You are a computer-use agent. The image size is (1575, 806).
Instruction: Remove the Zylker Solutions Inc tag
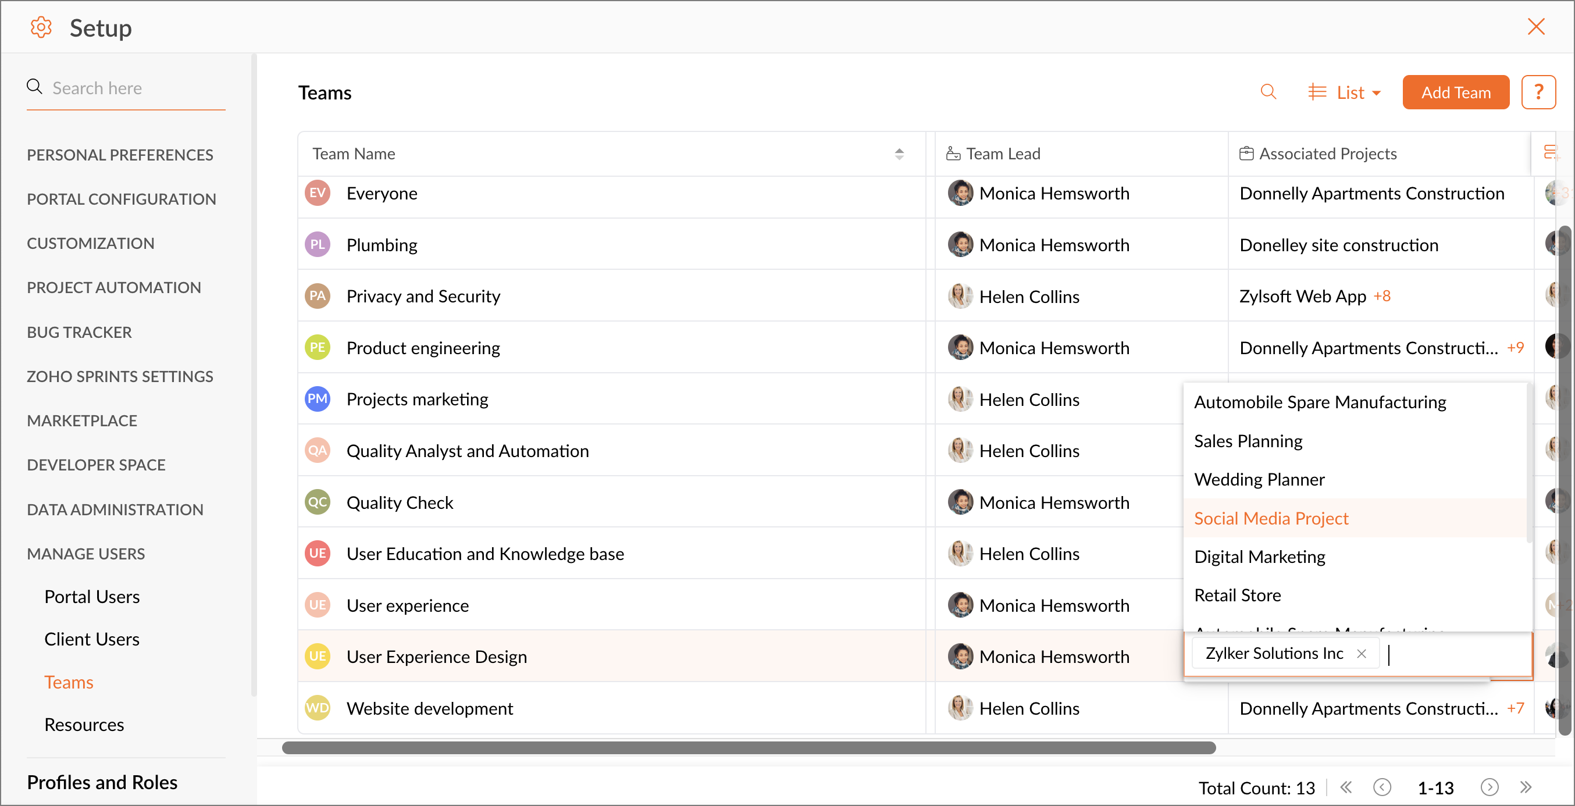(x=1361, y=654)
